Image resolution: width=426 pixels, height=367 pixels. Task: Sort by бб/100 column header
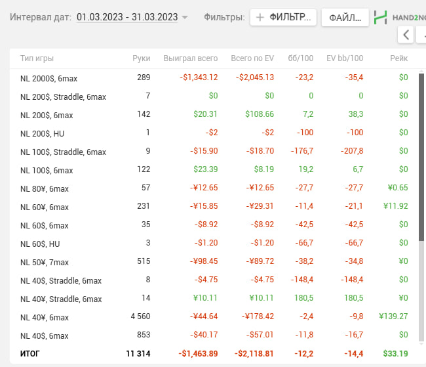pyautogui.click(x=300, y=58)
